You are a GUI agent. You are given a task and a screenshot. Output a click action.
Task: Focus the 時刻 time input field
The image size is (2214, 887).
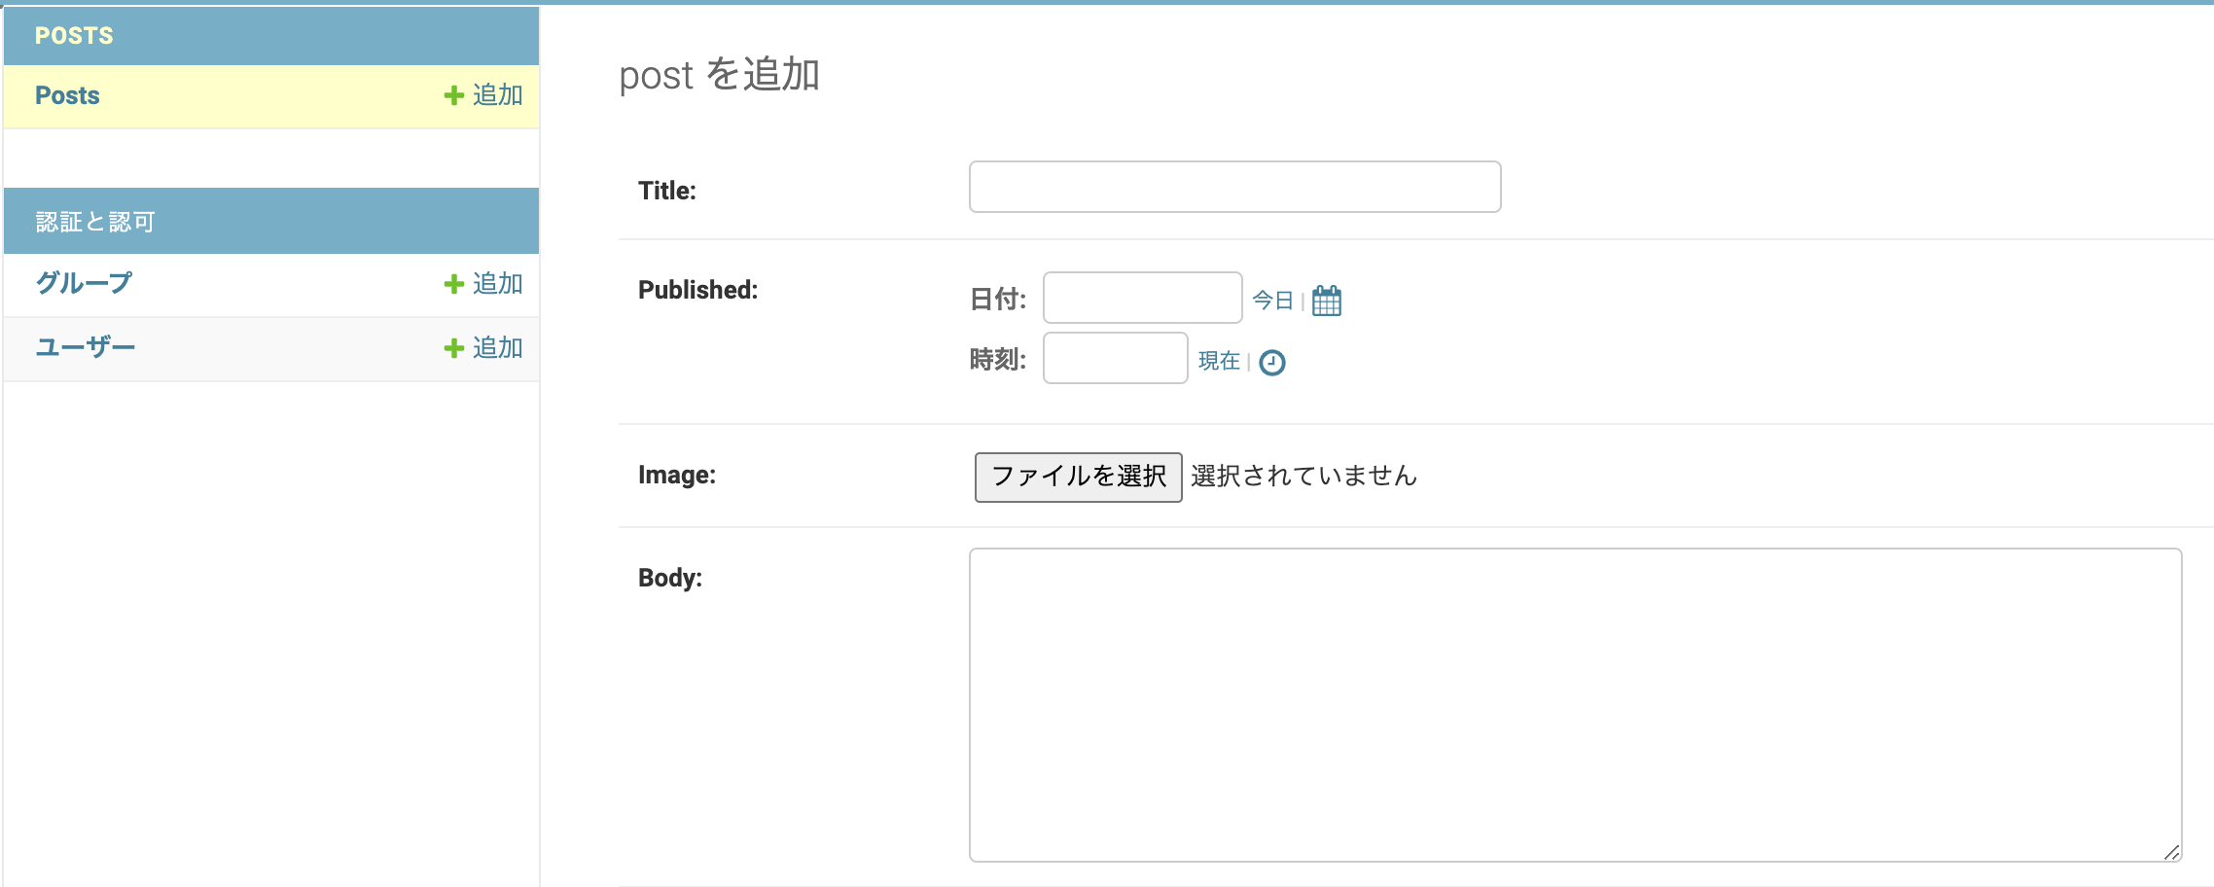click(1115, 358)
